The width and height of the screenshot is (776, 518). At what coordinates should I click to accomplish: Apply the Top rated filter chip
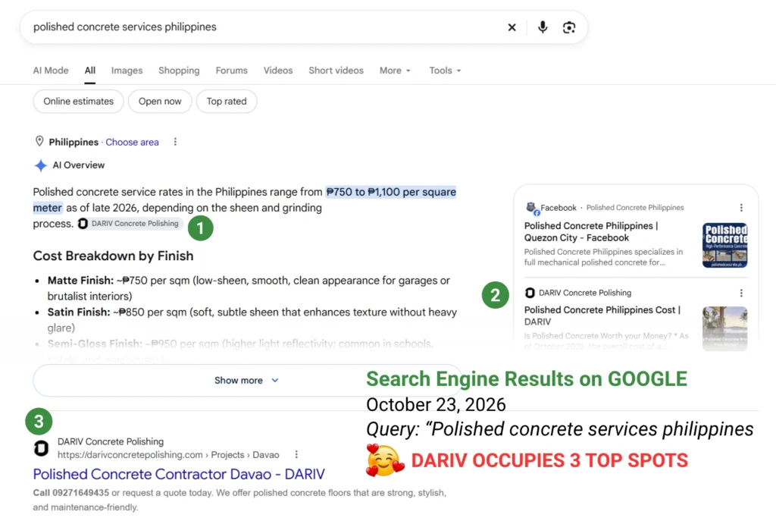(227, 101)
